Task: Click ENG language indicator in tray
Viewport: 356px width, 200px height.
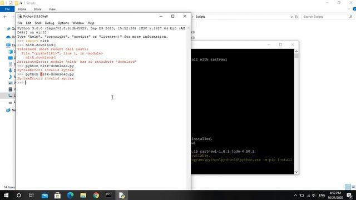Action: pyautogui.click(x=322, y=195)
